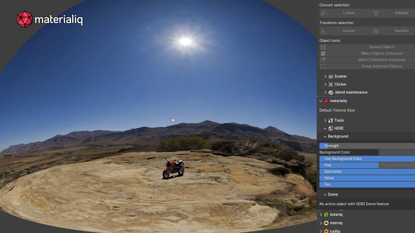Click the Strength slider
Viewport: 415px width, 233px height.
[x=367, y=146]
